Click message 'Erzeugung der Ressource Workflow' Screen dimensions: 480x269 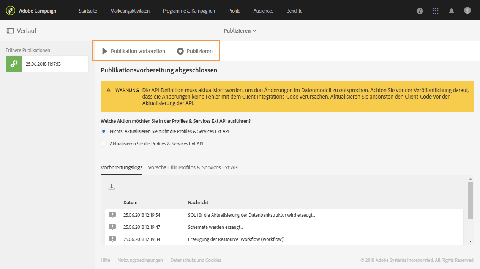coord(237,239)
